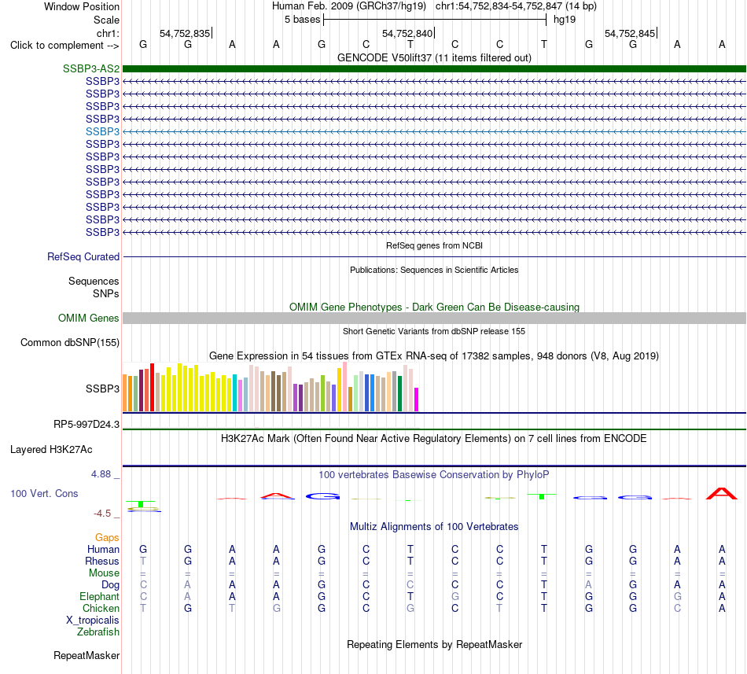Open GTEx 'Gene Expression in 54 tissues' title
The width and height of the screenshot is (747, 674).
[434, 355]
